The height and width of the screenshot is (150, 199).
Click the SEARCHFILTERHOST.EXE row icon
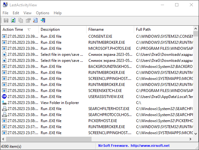click(x=4, y=109)
